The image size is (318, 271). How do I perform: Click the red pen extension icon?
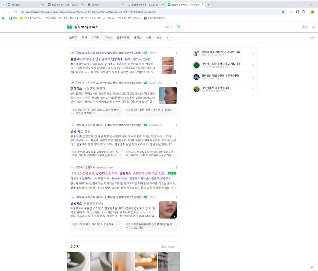292,12
